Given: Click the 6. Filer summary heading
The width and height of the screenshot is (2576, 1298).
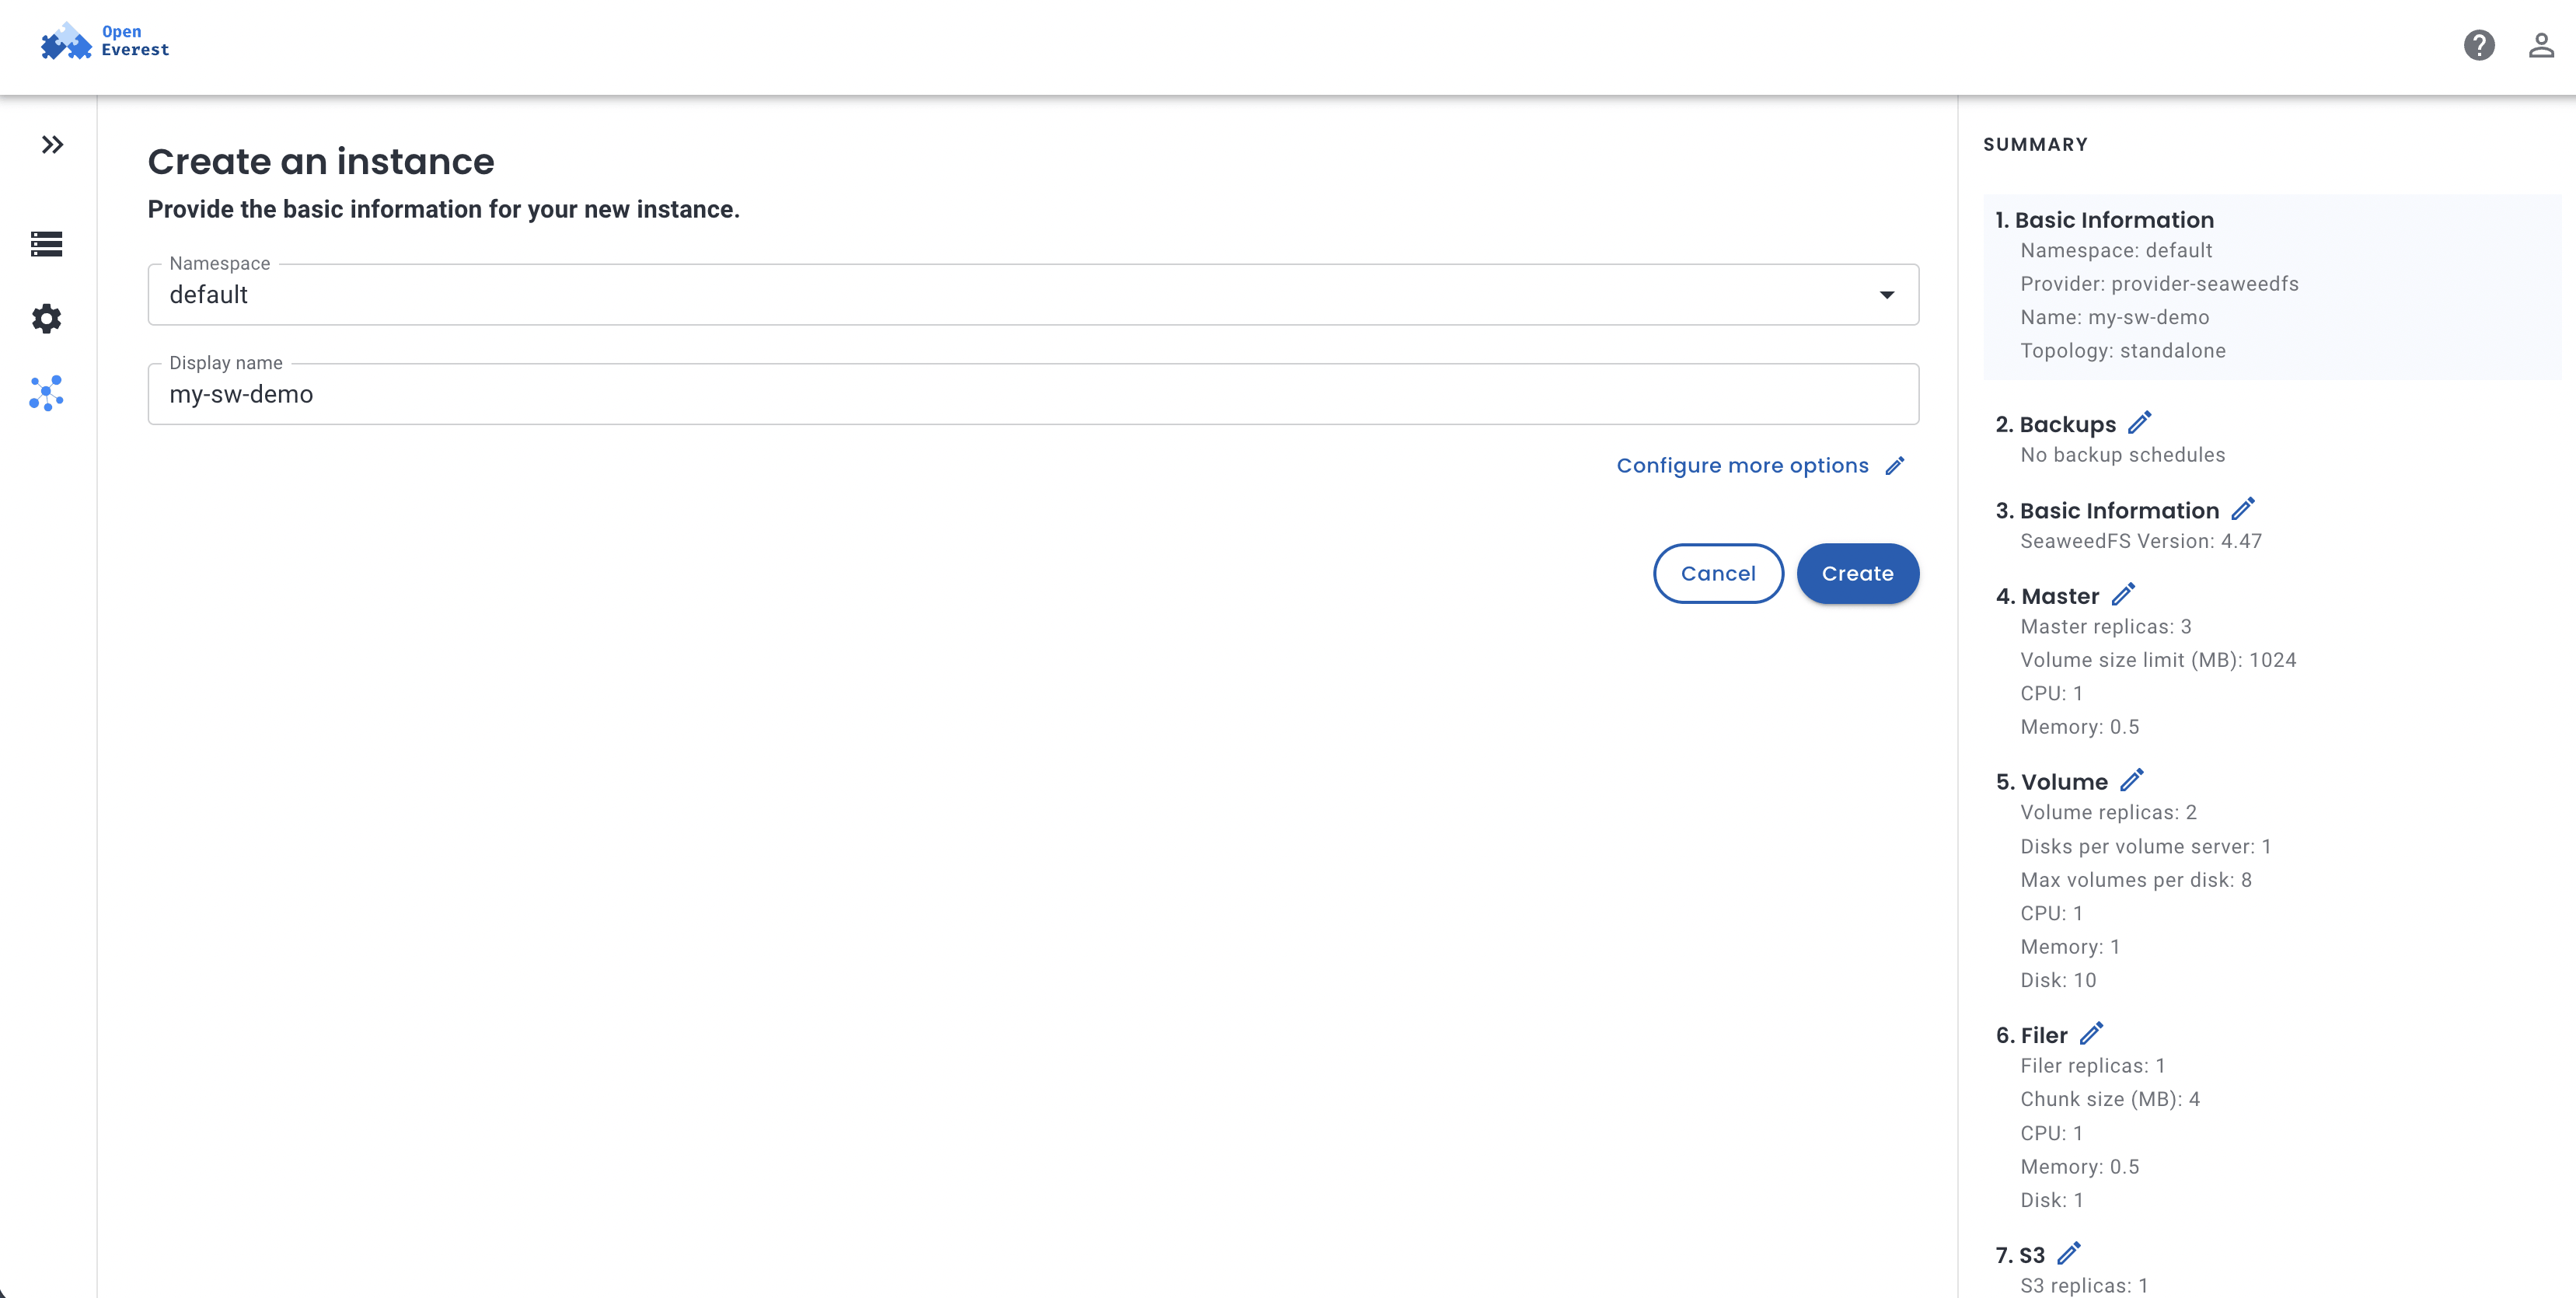Looking at the screenshot, I should [x=2031, y=1035].
